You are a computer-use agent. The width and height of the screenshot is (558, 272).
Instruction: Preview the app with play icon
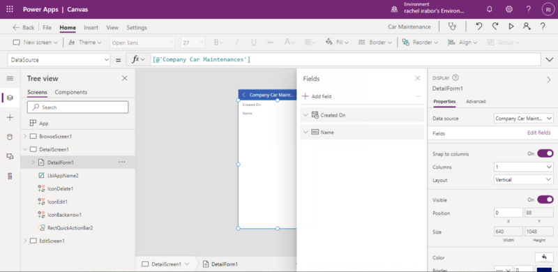click(x=511, y=27)
